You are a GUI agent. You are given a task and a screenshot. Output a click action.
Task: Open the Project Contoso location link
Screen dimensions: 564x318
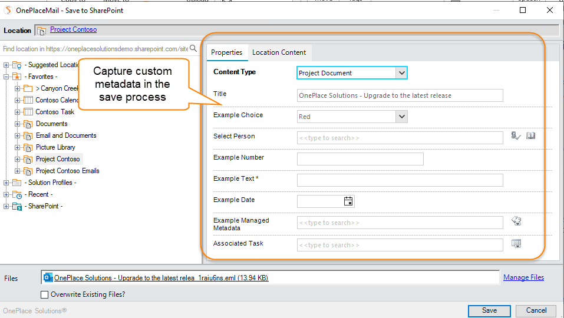[74, 29]
